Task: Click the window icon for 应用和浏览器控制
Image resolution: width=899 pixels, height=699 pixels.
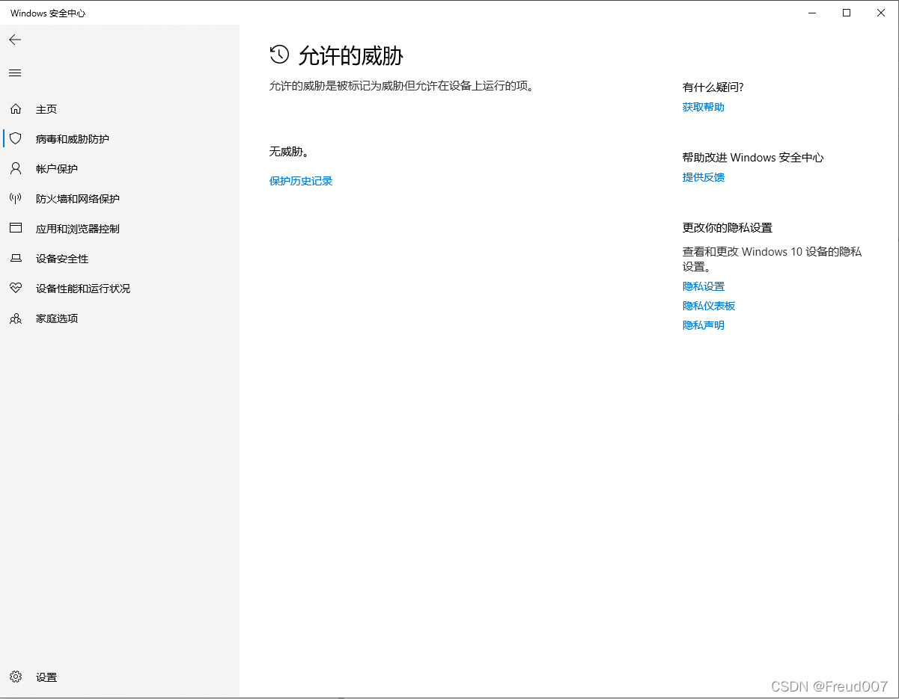Action: pyautogui.click(x=16, y=228)
